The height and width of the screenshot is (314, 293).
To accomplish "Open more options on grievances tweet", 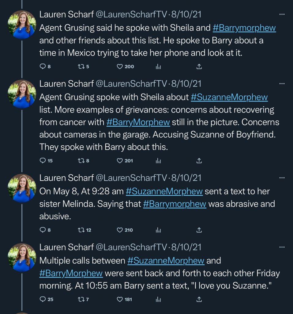I will point(282,83).
